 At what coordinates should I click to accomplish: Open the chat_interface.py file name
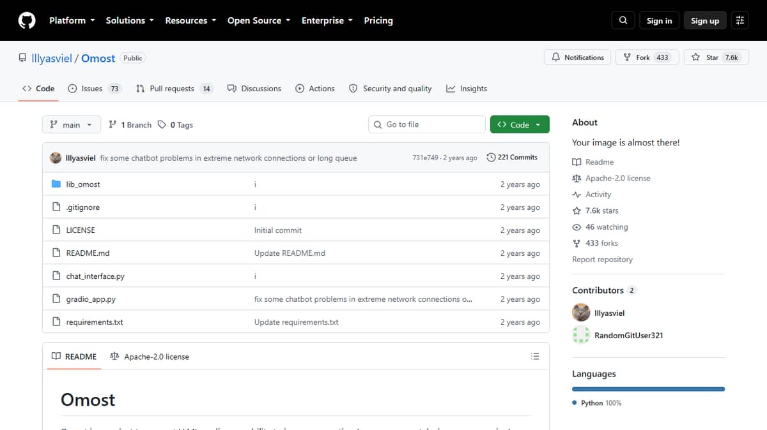[x=95, y=276]
